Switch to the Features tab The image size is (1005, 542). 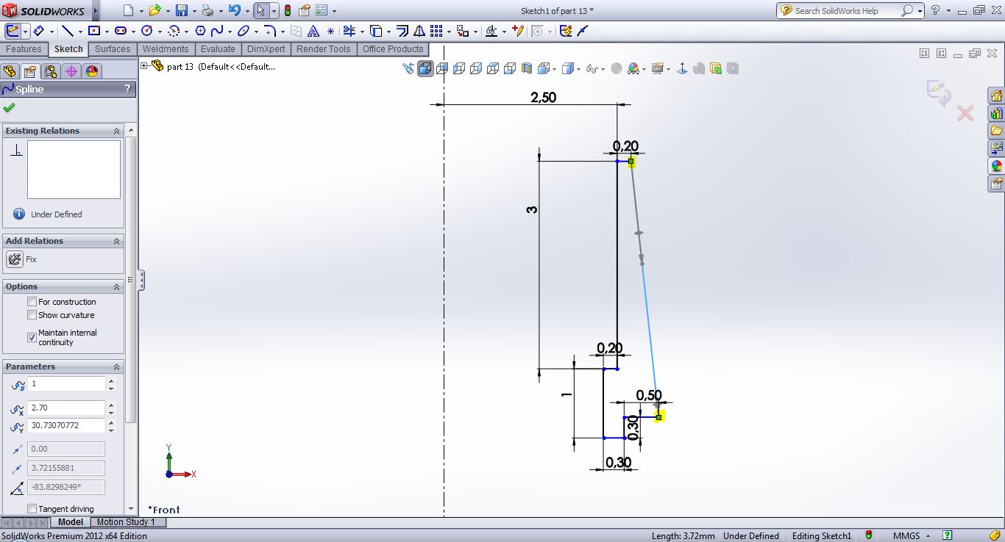(24, 49)
